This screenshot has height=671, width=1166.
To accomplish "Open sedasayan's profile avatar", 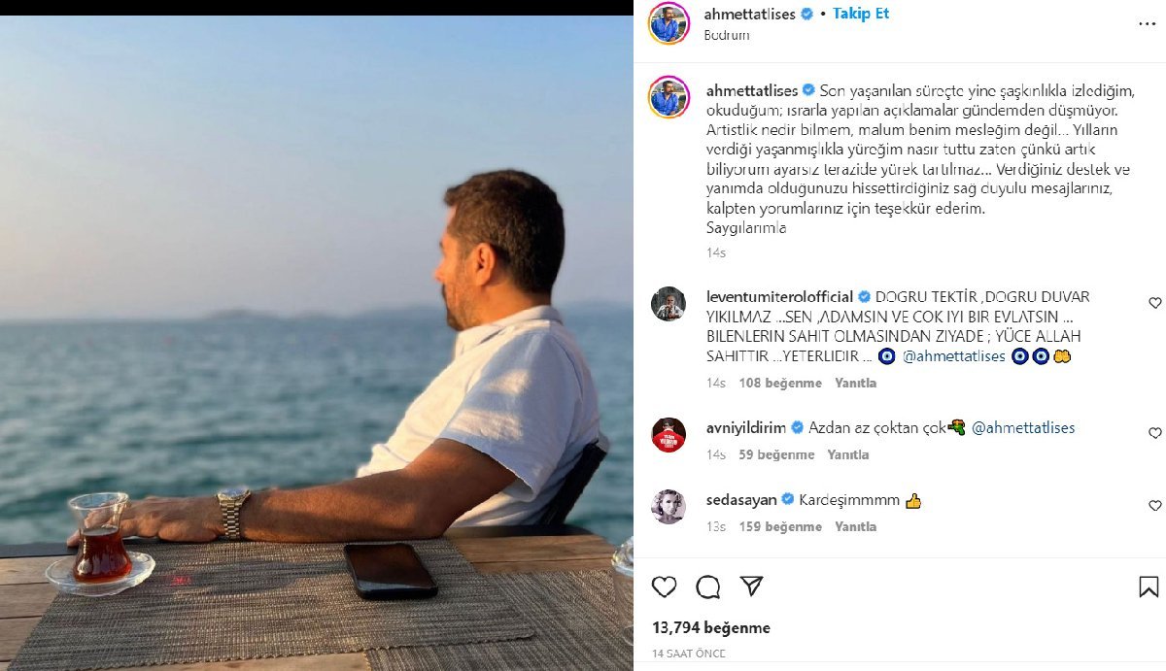I will pyautogui.click(x=669, y=507).
